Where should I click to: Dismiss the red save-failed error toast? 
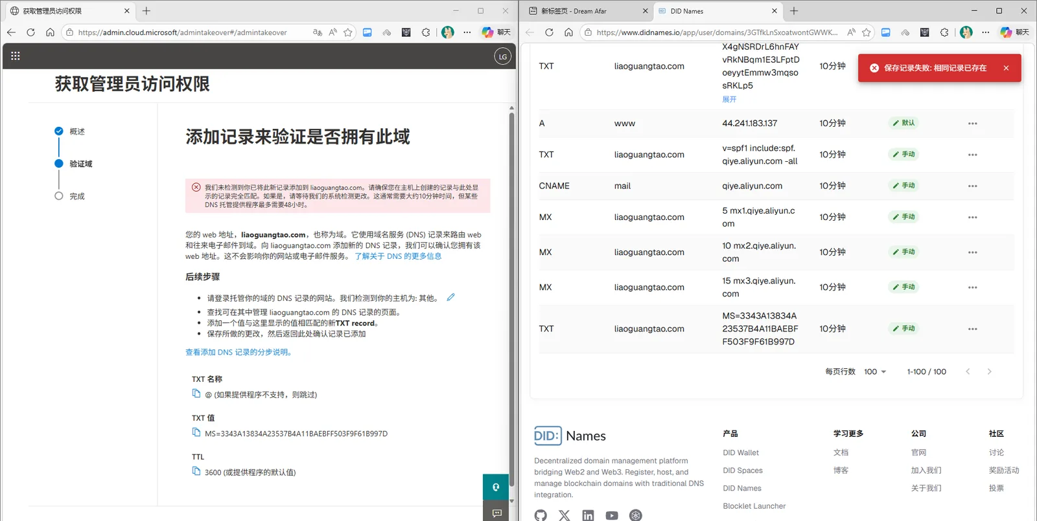(x=1006, y=68)
